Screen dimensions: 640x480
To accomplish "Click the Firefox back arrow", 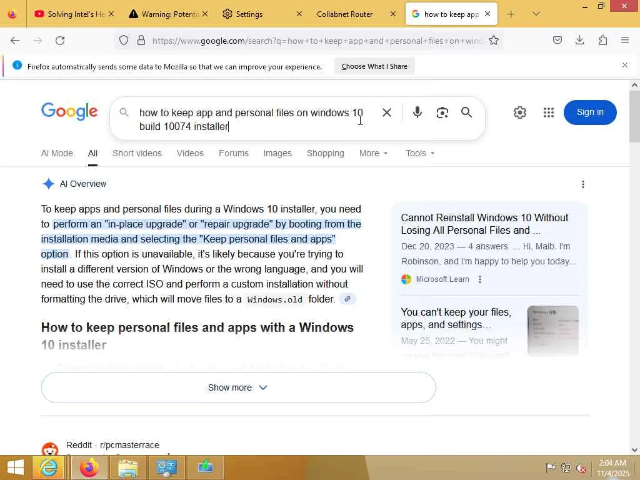I will click(x=15, y=41).
